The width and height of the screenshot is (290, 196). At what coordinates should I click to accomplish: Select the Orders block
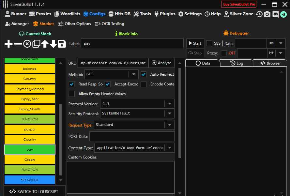point(30,160)
